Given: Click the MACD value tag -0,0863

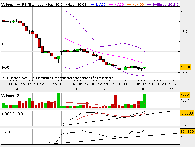Looking at the screenshot, I should (x=187, y=113).
